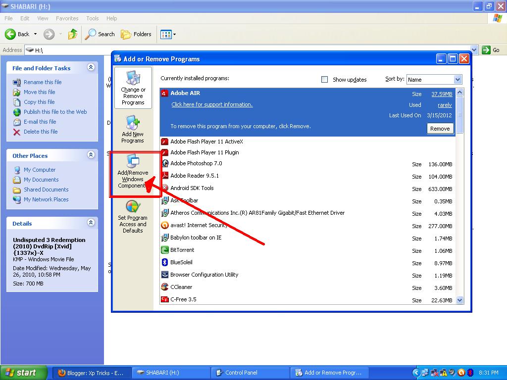Select Add New Programs
Screen dimensions: 507x380
coord(133,129)
